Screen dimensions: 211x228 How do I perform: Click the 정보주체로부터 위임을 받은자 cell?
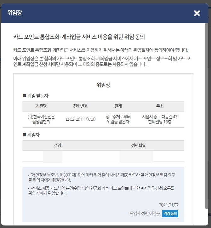(x=118, y=119)
